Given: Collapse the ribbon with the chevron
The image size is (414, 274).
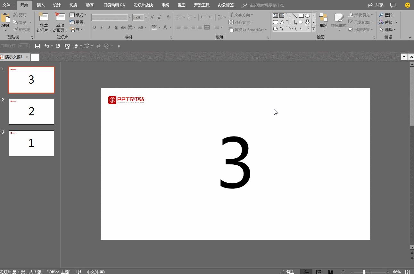Looking at the screenshot, I should 410,37.
